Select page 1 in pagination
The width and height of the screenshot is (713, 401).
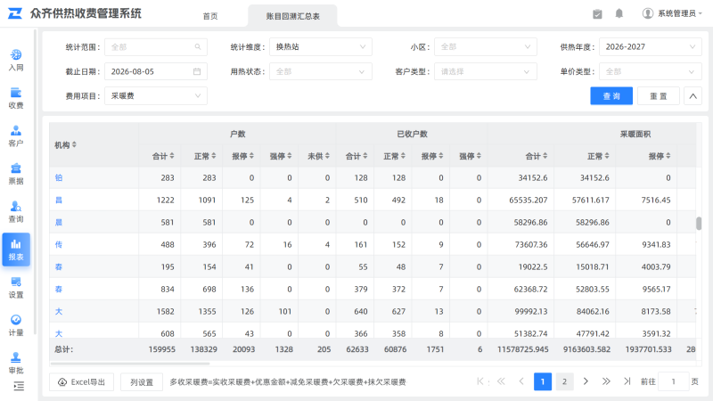[543, 381]
